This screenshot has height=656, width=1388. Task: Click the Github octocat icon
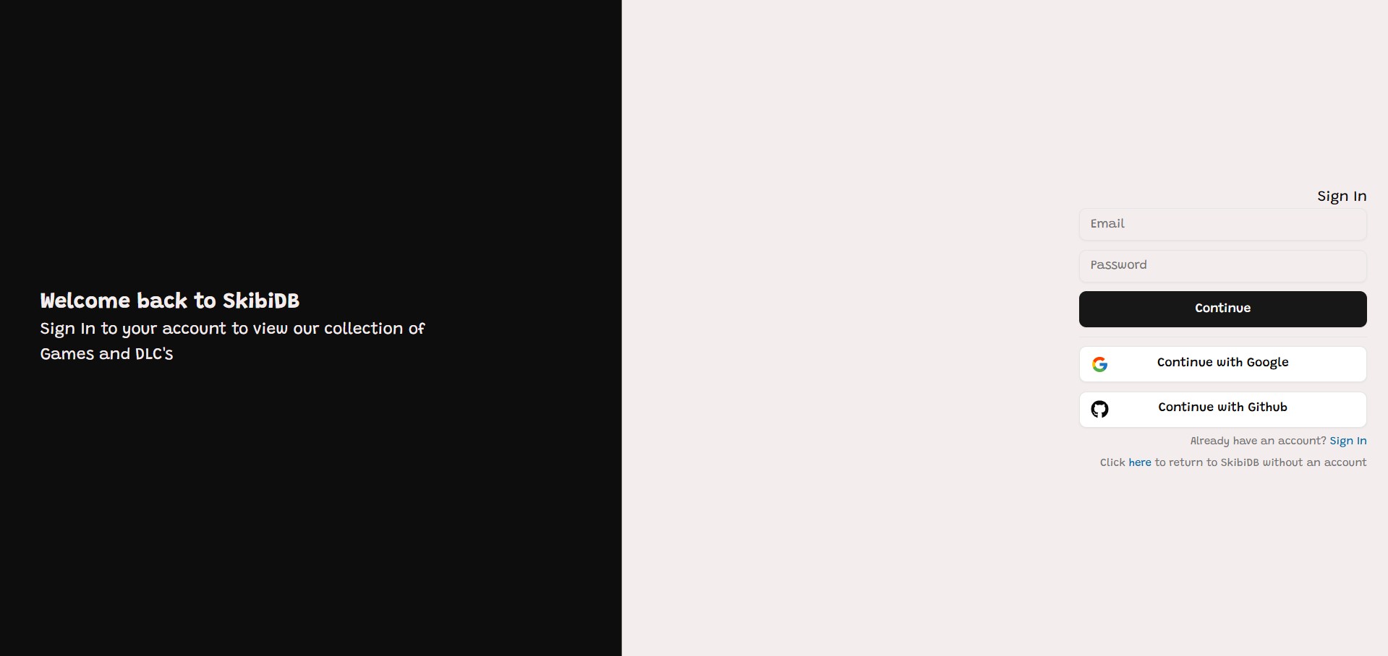1099,409
